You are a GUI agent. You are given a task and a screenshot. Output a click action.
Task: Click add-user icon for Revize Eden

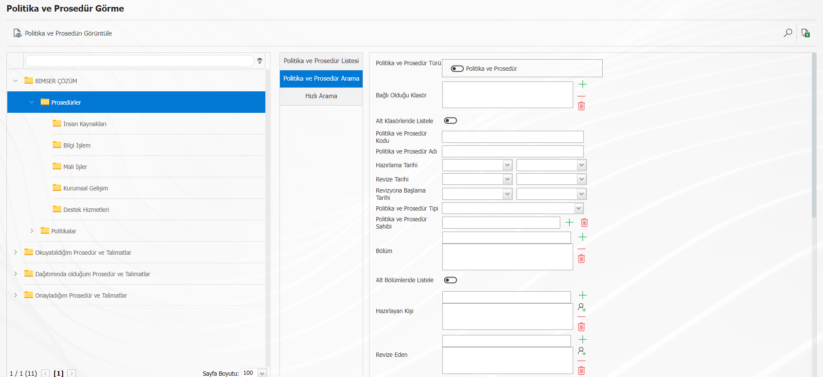tap(582, 351)
